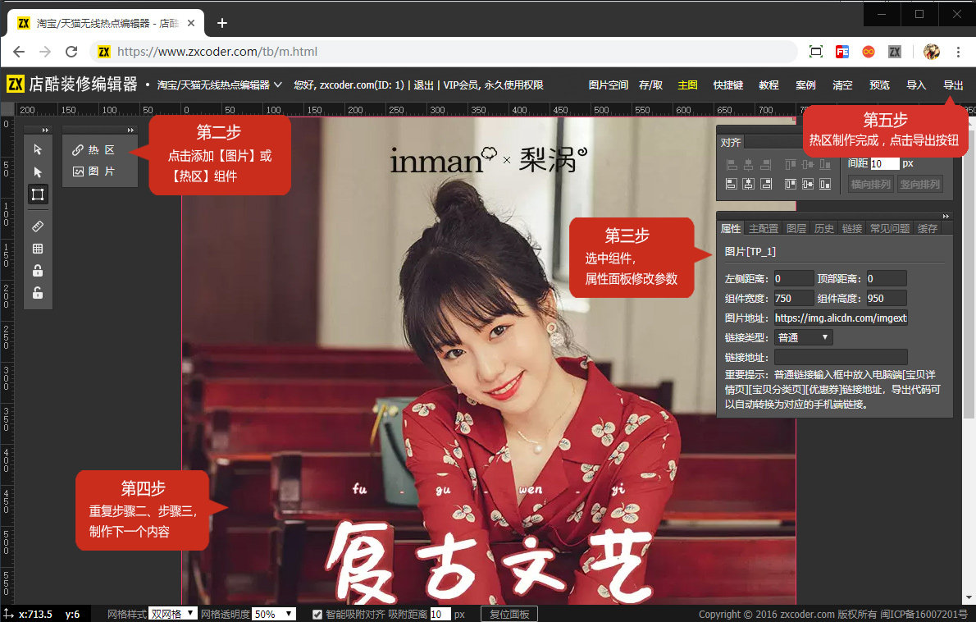
Task: Click the disabled align left icon
Action: click(732, 164)
